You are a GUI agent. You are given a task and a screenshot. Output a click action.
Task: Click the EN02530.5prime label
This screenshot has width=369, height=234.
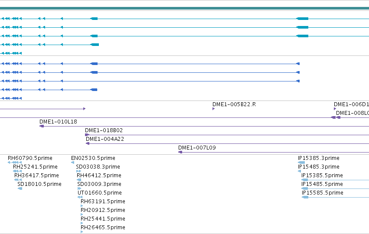pyautogui.click(x=93, y=158)
